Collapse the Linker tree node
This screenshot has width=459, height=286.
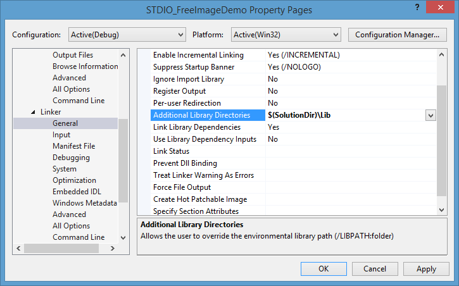click(x=34, y=112)
